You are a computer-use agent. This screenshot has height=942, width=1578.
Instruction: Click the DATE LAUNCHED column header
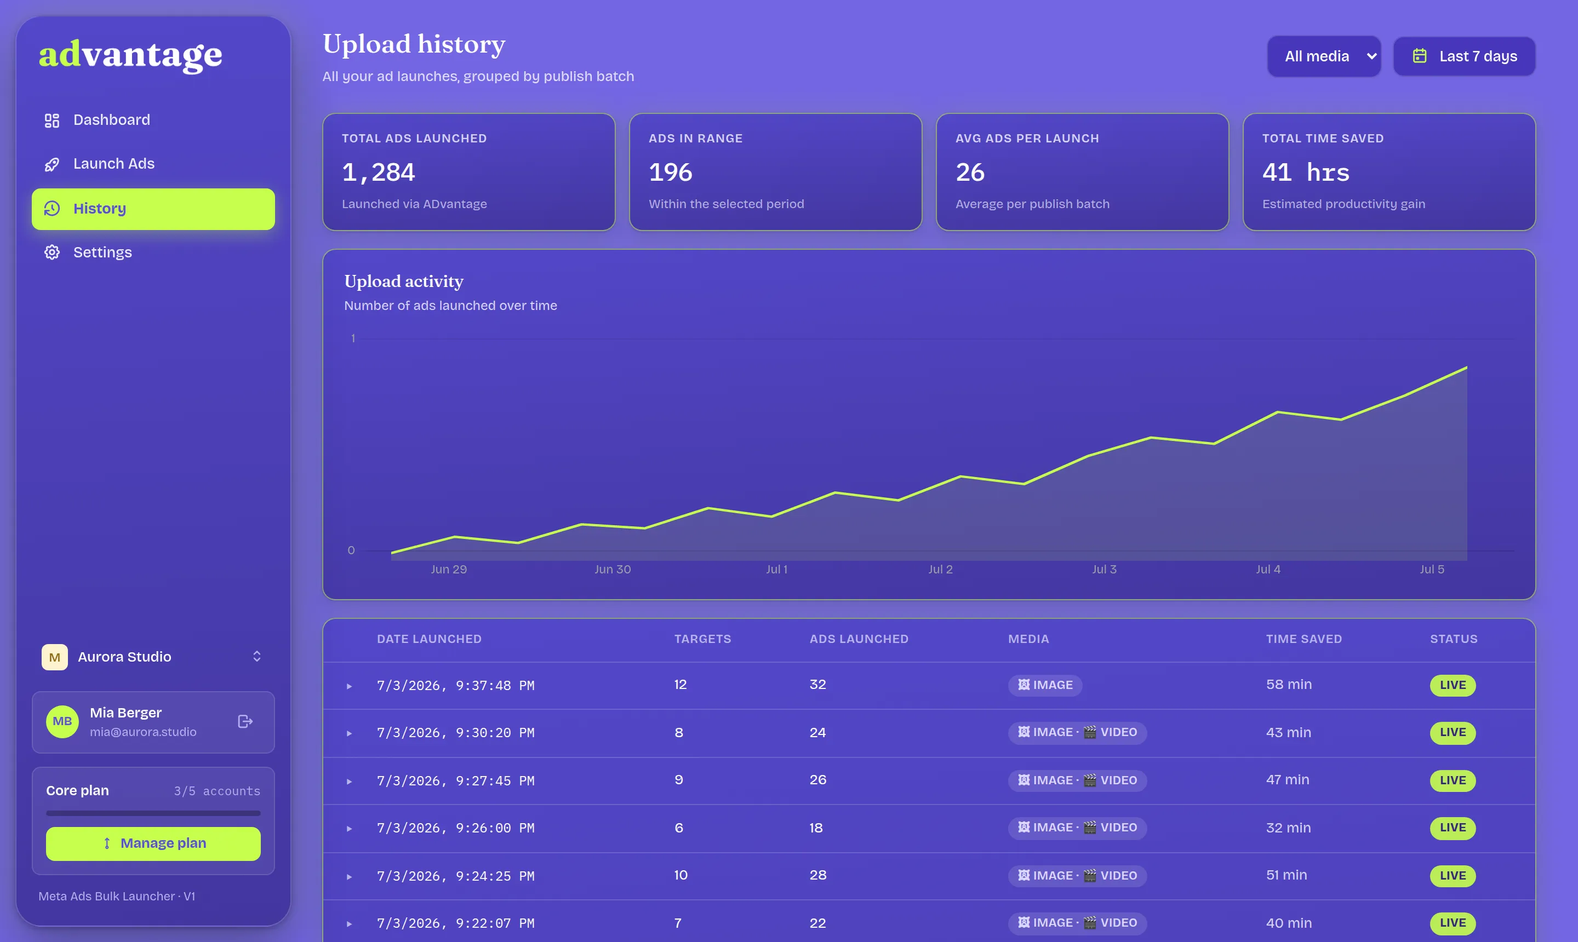429,639
